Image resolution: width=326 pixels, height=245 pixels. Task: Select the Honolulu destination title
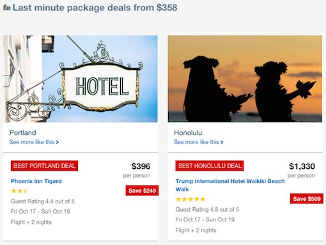point(188,132)
